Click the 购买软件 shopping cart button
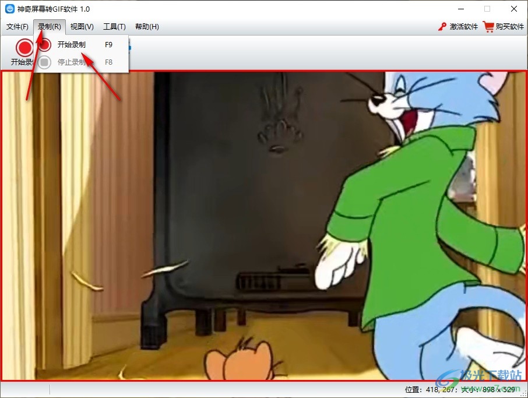528x398 pixels. pos(504,27)
